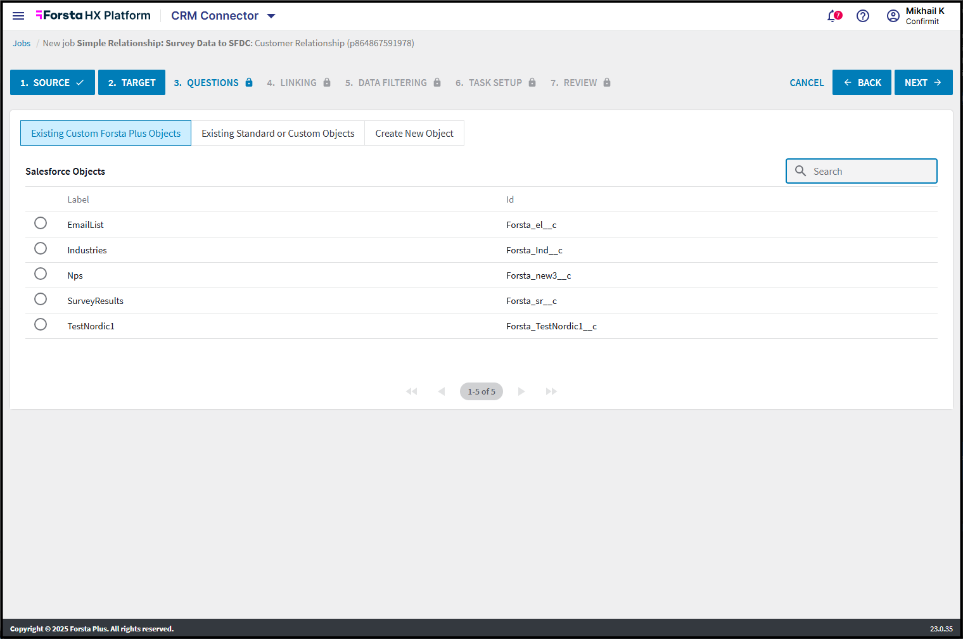Click the Mikhail K user name

pyautogui.click(x=925, y=11)
